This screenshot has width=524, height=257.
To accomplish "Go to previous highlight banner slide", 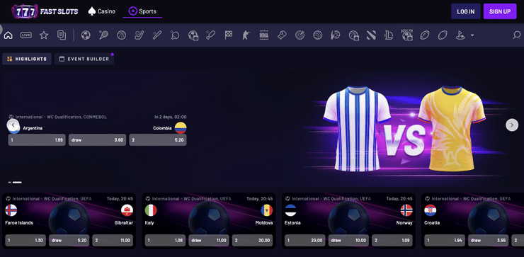I will coord(13,125).
